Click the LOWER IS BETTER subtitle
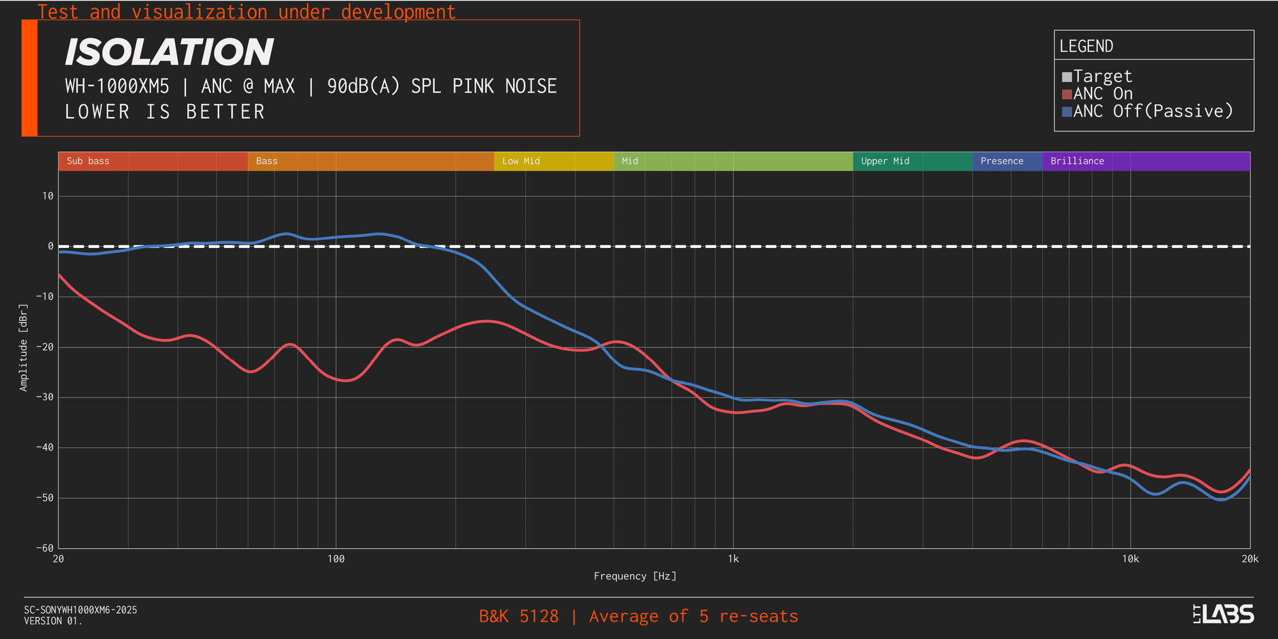This screenshot has width=1278, height=639. tap(165, 112)
